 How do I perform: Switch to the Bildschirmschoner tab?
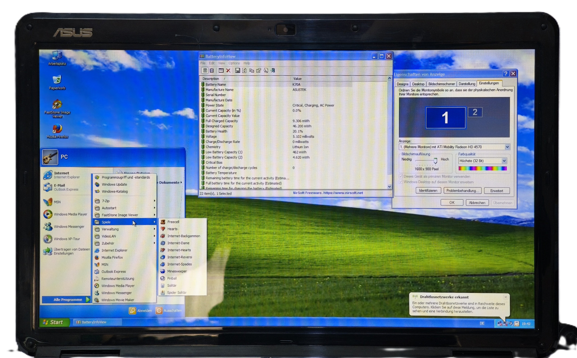pyautogui.click(x=441, y=84)
